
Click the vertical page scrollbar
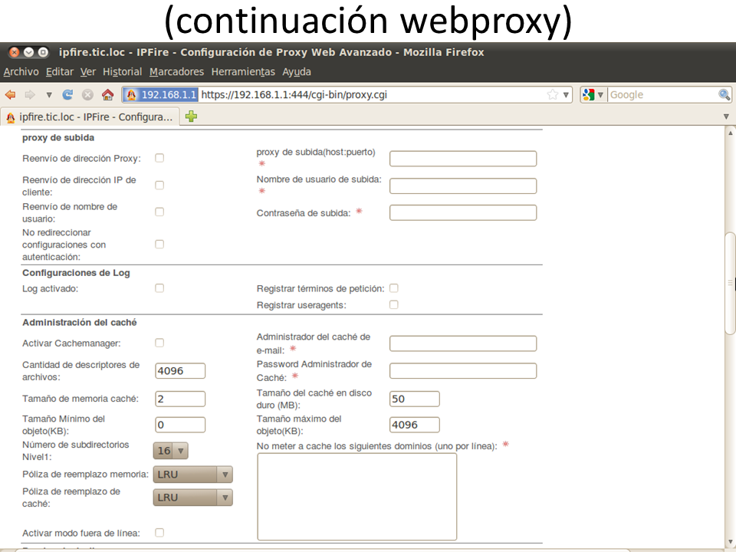(729, 284)
